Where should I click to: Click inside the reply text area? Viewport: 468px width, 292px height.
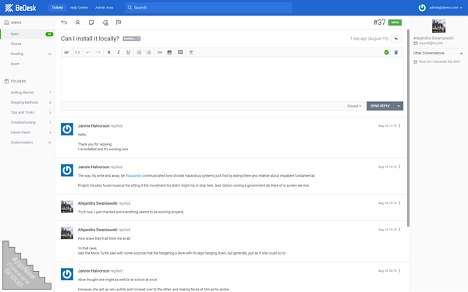coord(232,79)
